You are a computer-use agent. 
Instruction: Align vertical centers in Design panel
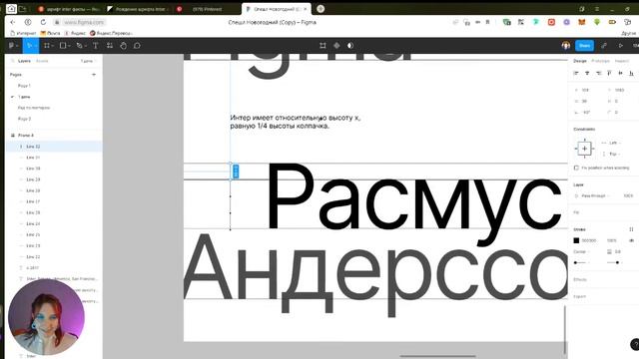620,73
